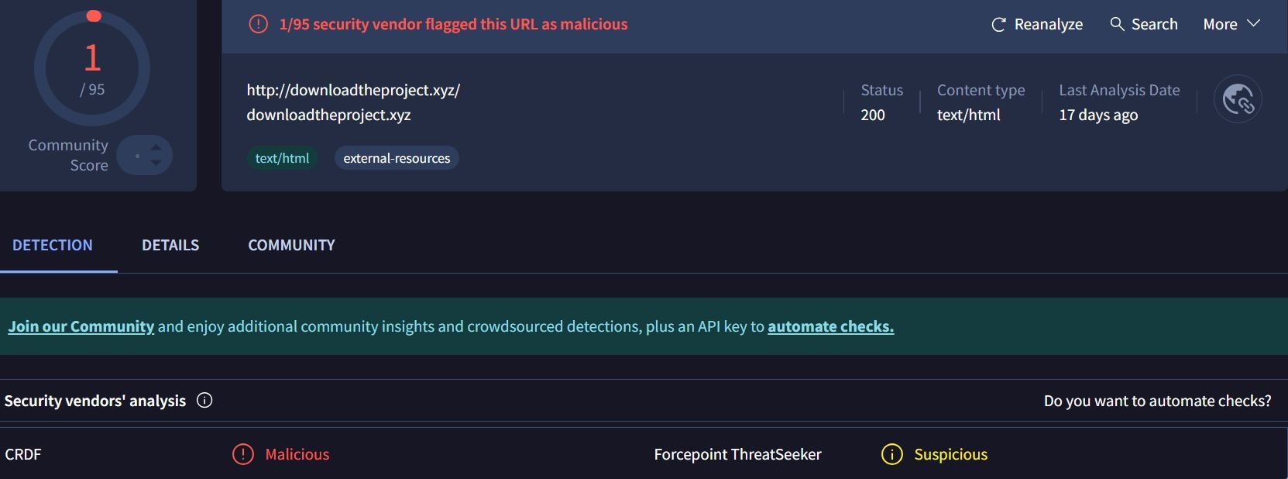Click Do you want to automate checks?
Viewport: 1288px width, 479px height.
tap(1157, 401)
